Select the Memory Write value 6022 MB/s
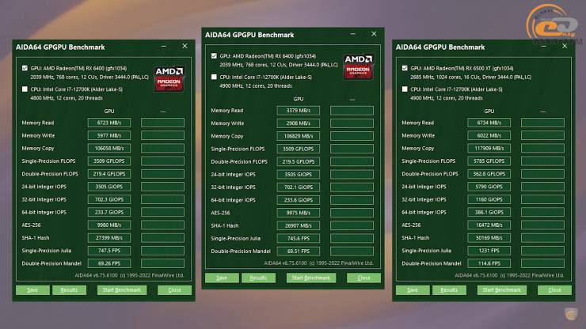Screen dimensions: 586x329 [x=489, y=135]
